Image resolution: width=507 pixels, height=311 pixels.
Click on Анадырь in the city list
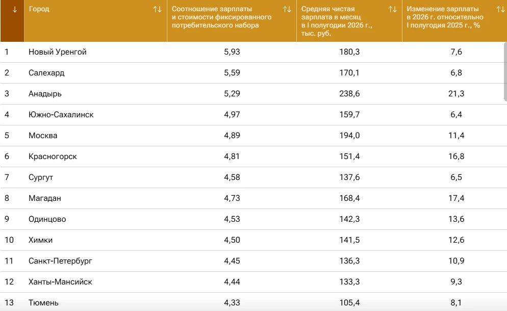[x=45, y=94]
